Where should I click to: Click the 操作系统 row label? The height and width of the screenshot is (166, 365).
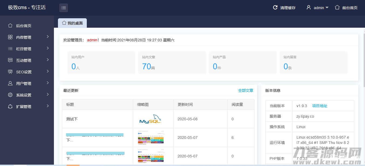click(277, 127)
